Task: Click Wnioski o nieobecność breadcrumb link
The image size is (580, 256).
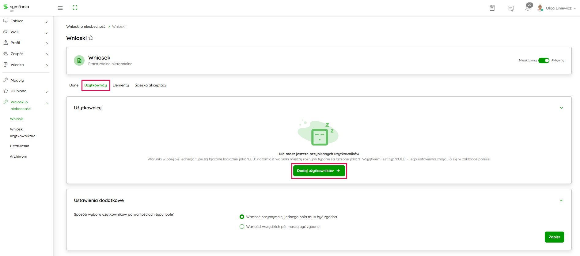Action: (x=86, y=27)
